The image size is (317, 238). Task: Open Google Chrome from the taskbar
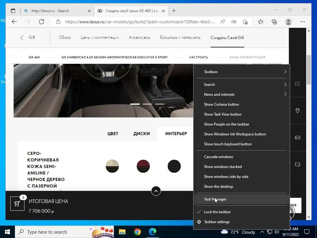click(137, 232)
